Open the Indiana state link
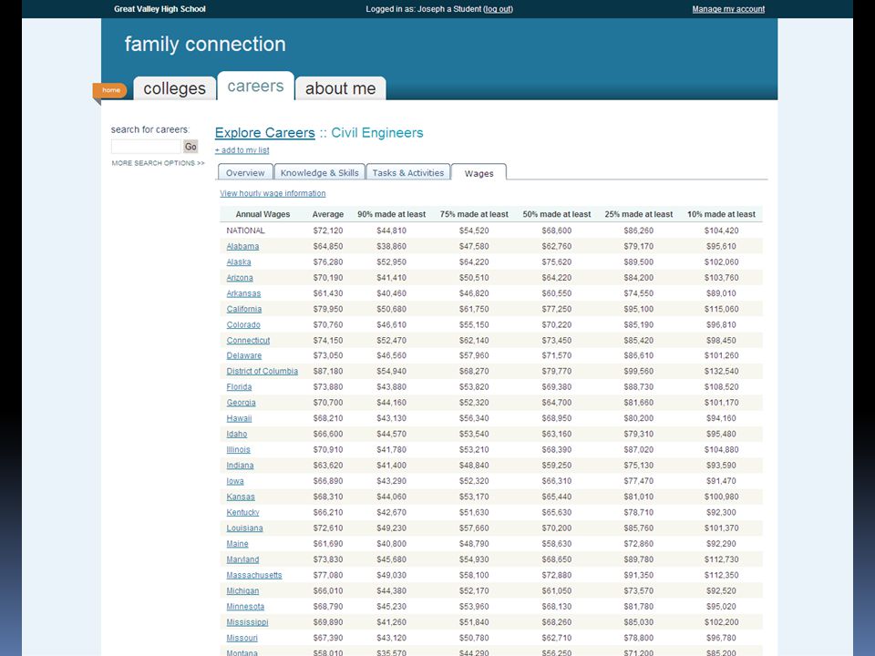875x656 pixels. (240, 465)
